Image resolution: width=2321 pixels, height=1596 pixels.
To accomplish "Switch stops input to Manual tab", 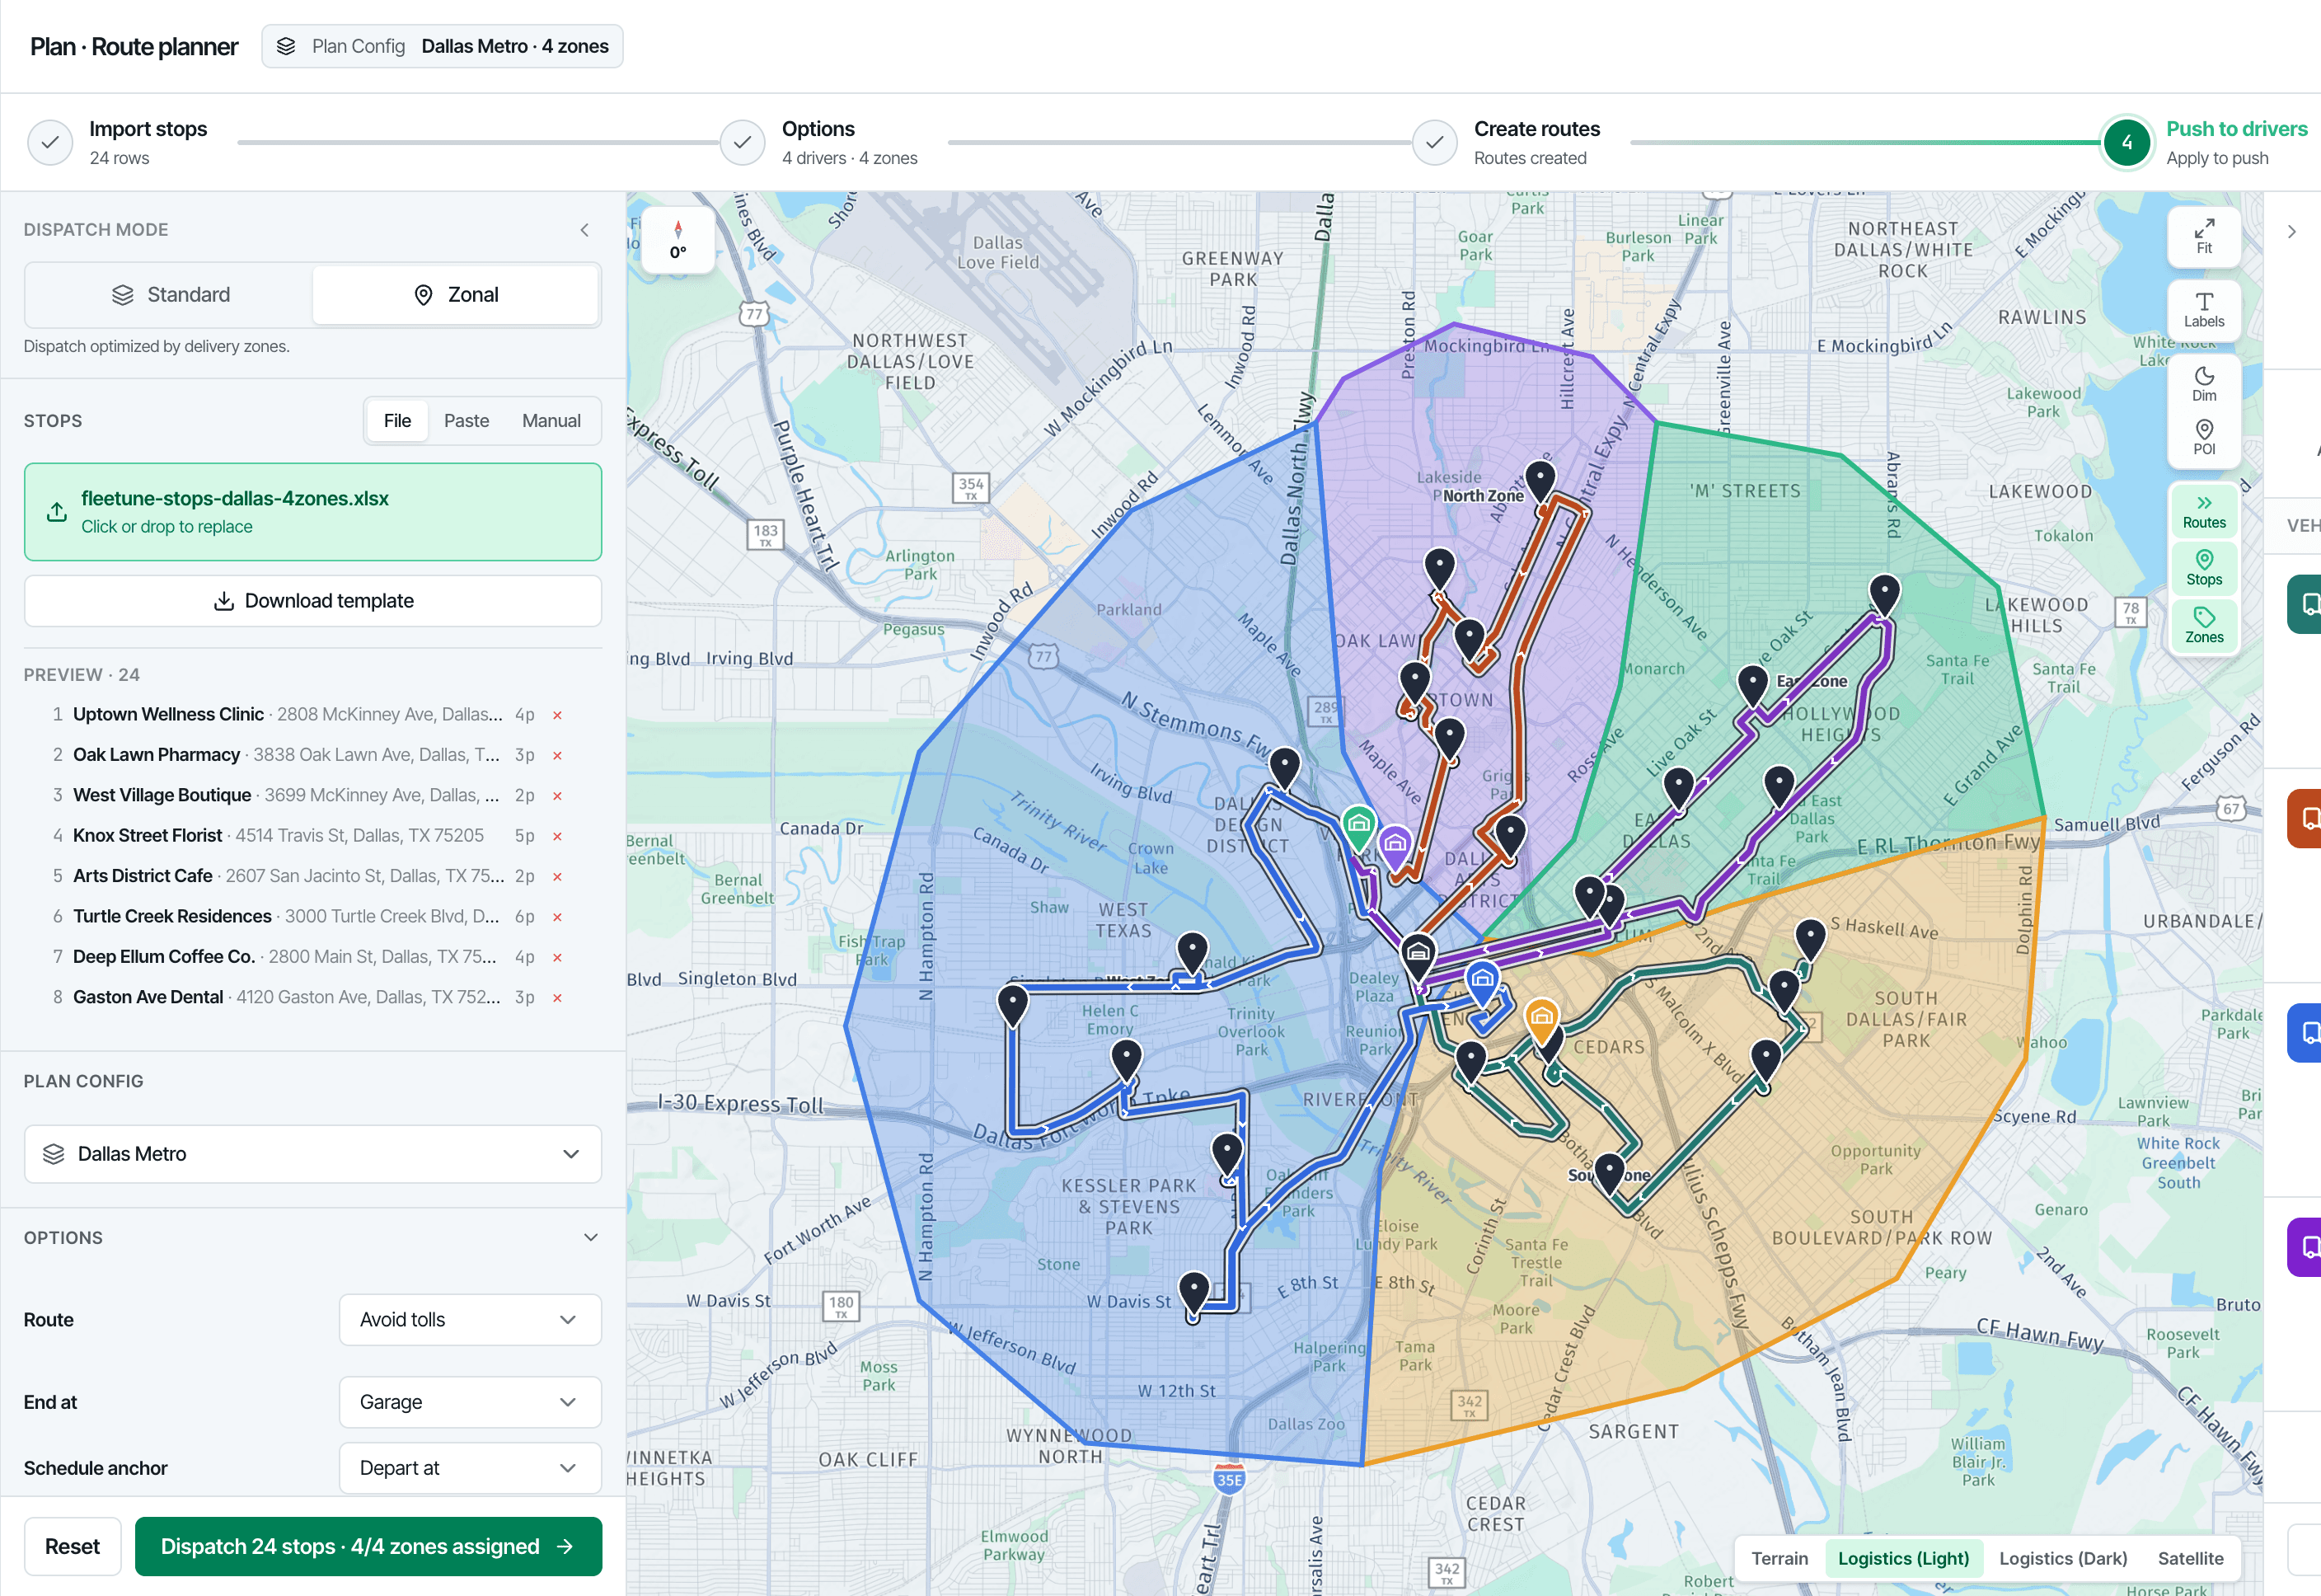I will [x=551, y=421].
